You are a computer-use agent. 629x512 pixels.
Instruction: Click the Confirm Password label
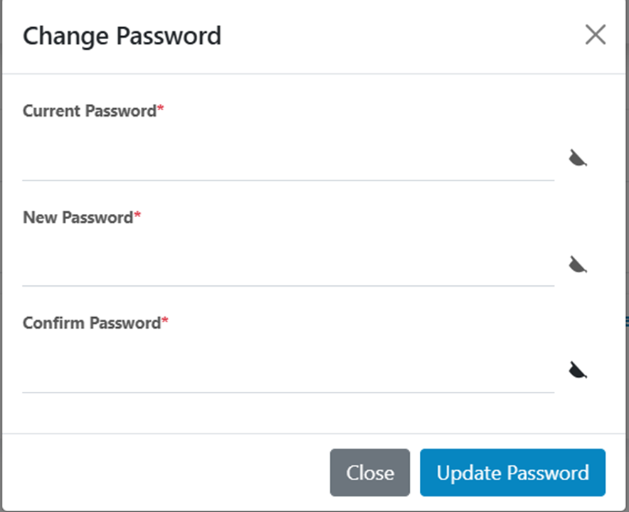[x=92, y=324]
